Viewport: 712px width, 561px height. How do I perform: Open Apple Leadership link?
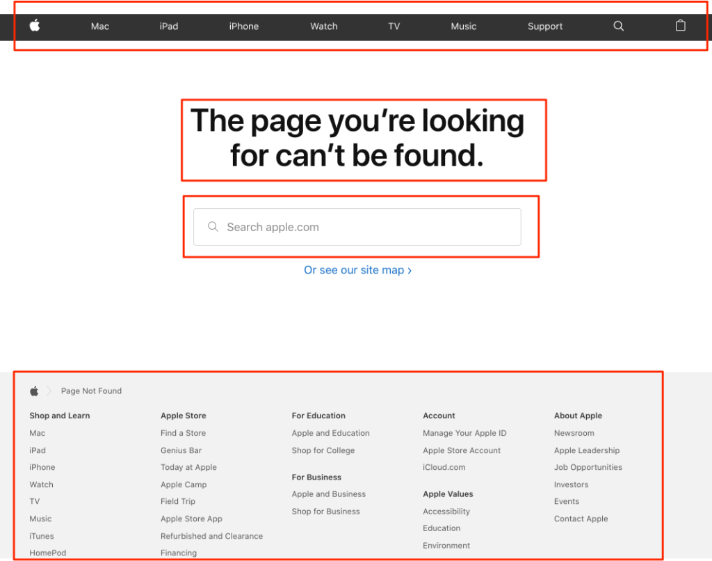(x=587, y=450)
